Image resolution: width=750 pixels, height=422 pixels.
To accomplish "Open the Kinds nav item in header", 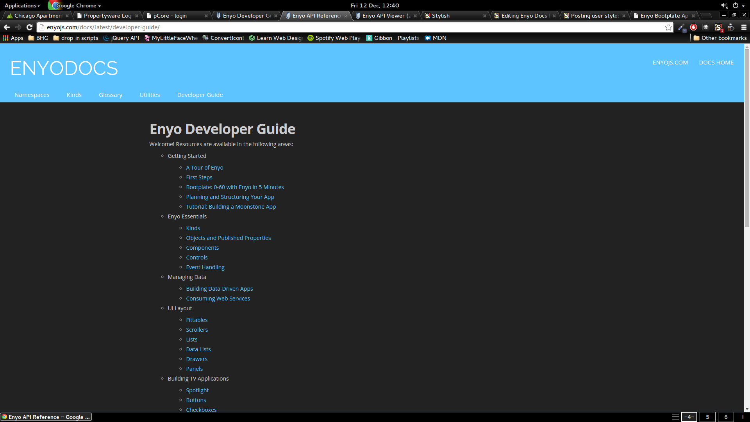I will (x=74, y=95).
